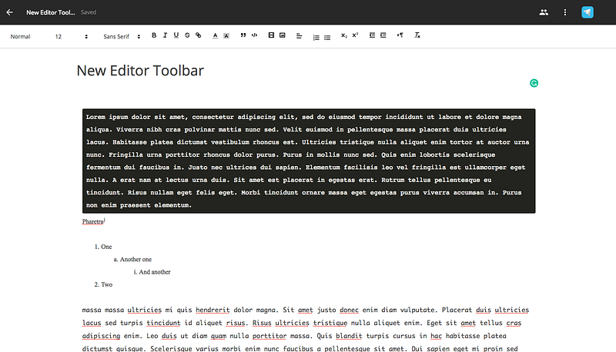This screenshot has width=616, height=352.
Task: Toggle numbered list formatting
Action: [x=316, y=38]
